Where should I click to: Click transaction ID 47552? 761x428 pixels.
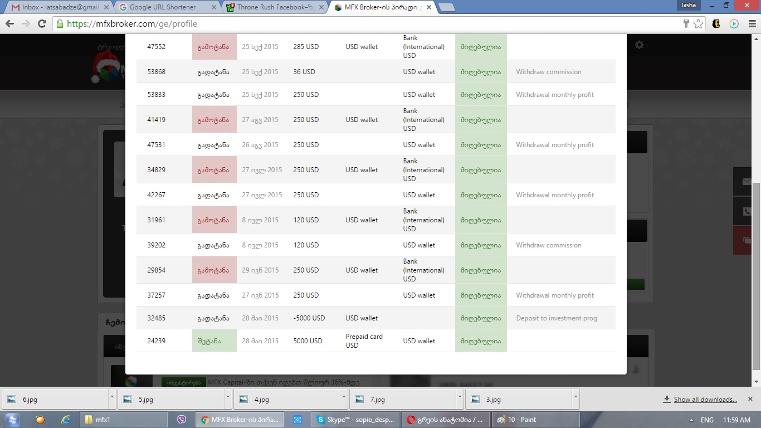click(x=156, y=47)
